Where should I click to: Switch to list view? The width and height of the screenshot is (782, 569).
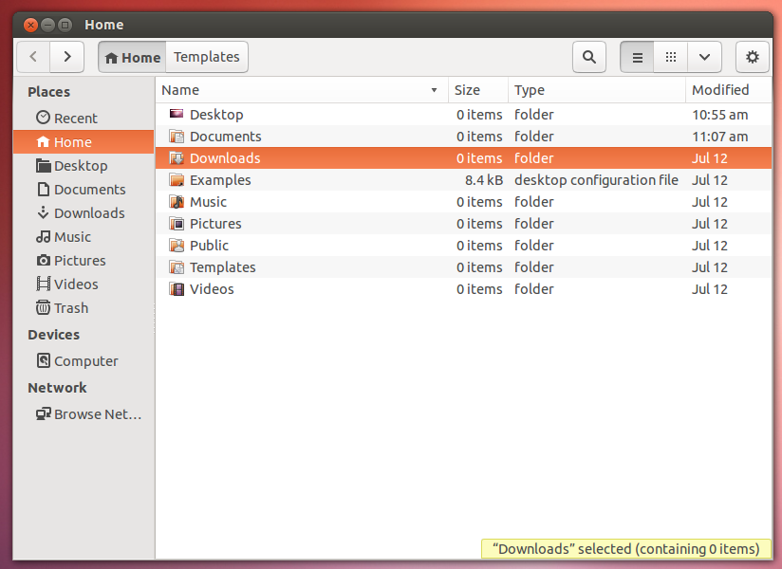tap(637, 57)
